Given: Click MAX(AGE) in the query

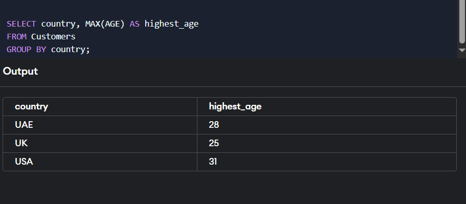Looking at the screenshot, I should (105, 24).
